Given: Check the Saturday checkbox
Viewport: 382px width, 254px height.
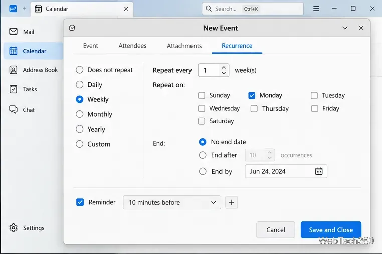Looking at the screenshot, I should tap(202, 121).
